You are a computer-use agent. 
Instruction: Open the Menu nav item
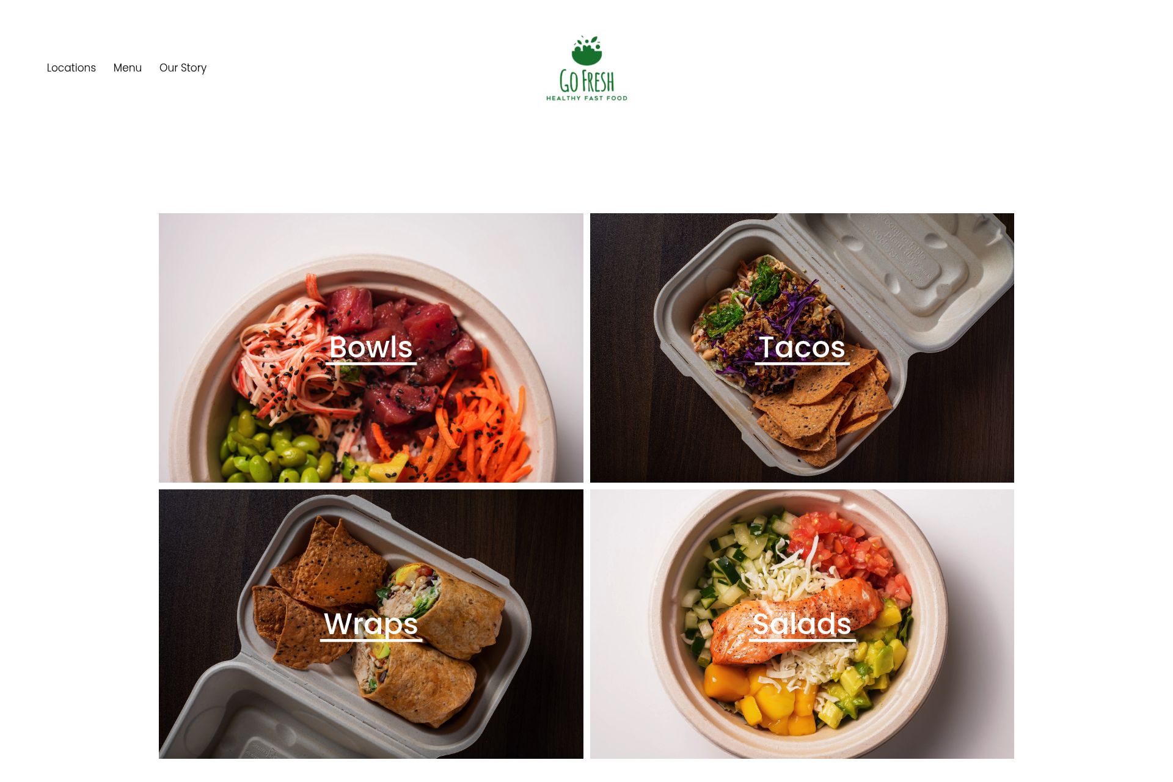(x=128, y=68)
